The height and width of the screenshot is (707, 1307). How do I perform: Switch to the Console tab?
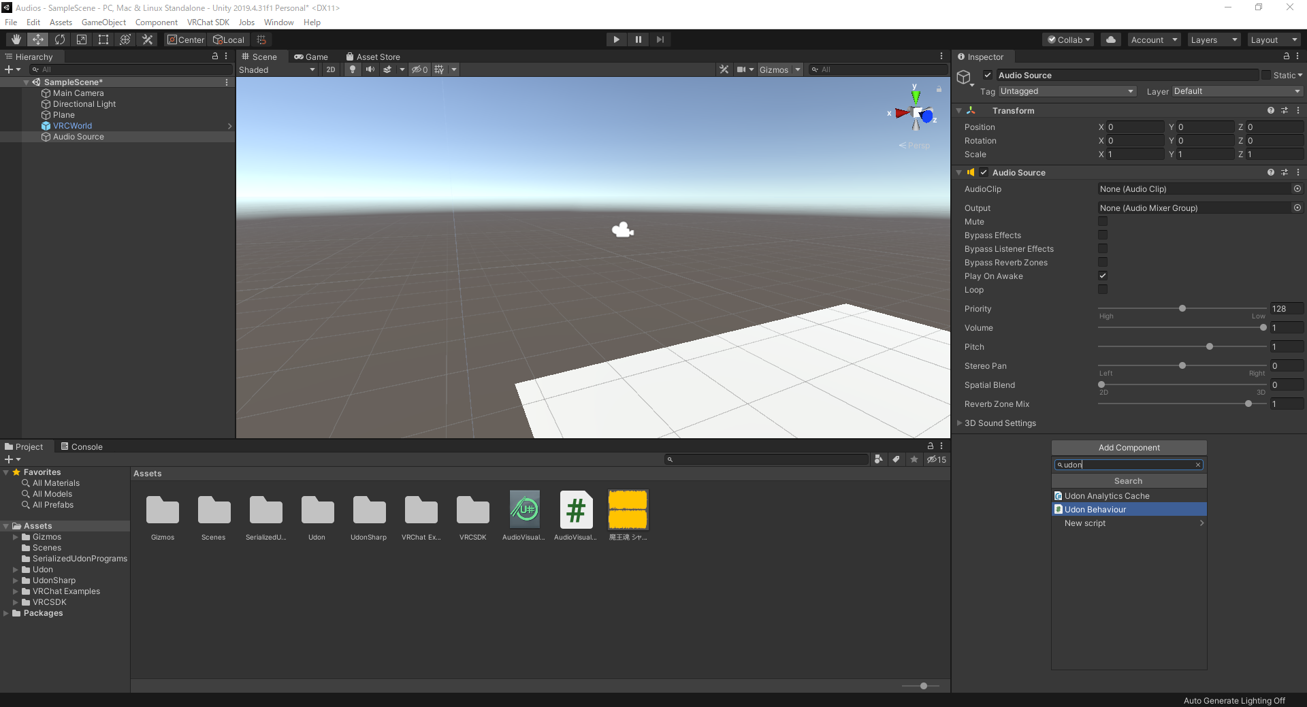pyautogui.click(x=82, y=446)
